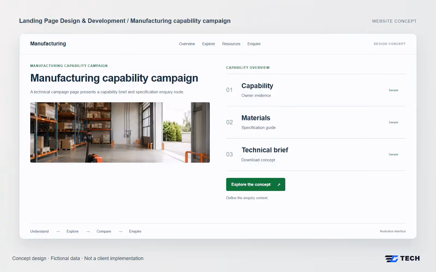436x272 pixels.
Task: Open the Capability row titled Owner evidence
Action: [316, 90]
